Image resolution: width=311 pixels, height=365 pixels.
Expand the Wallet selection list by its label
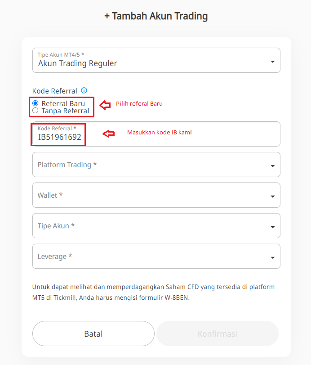[50, 195]
